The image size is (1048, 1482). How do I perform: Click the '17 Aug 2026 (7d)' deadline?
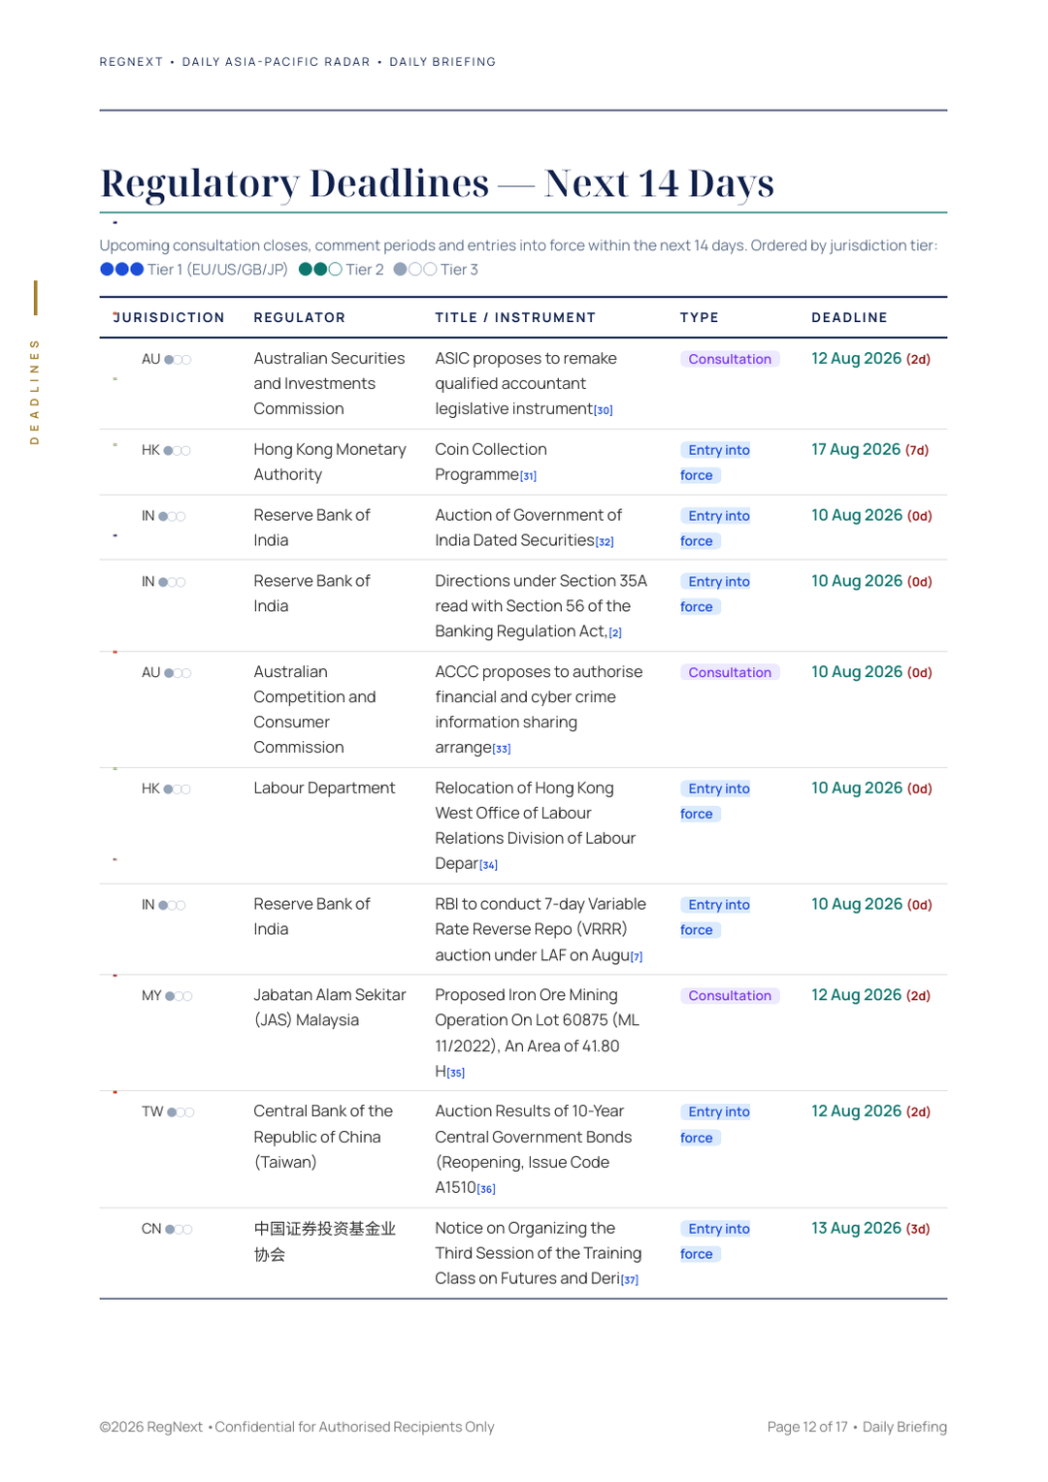coord(870,449)
